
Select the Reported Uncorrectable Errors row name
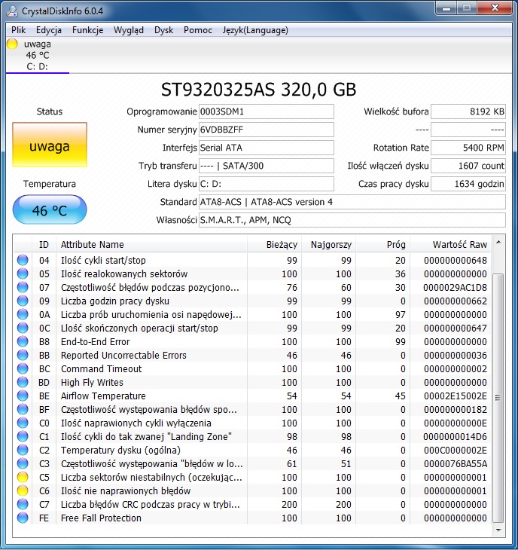click(x=123, y=356)
